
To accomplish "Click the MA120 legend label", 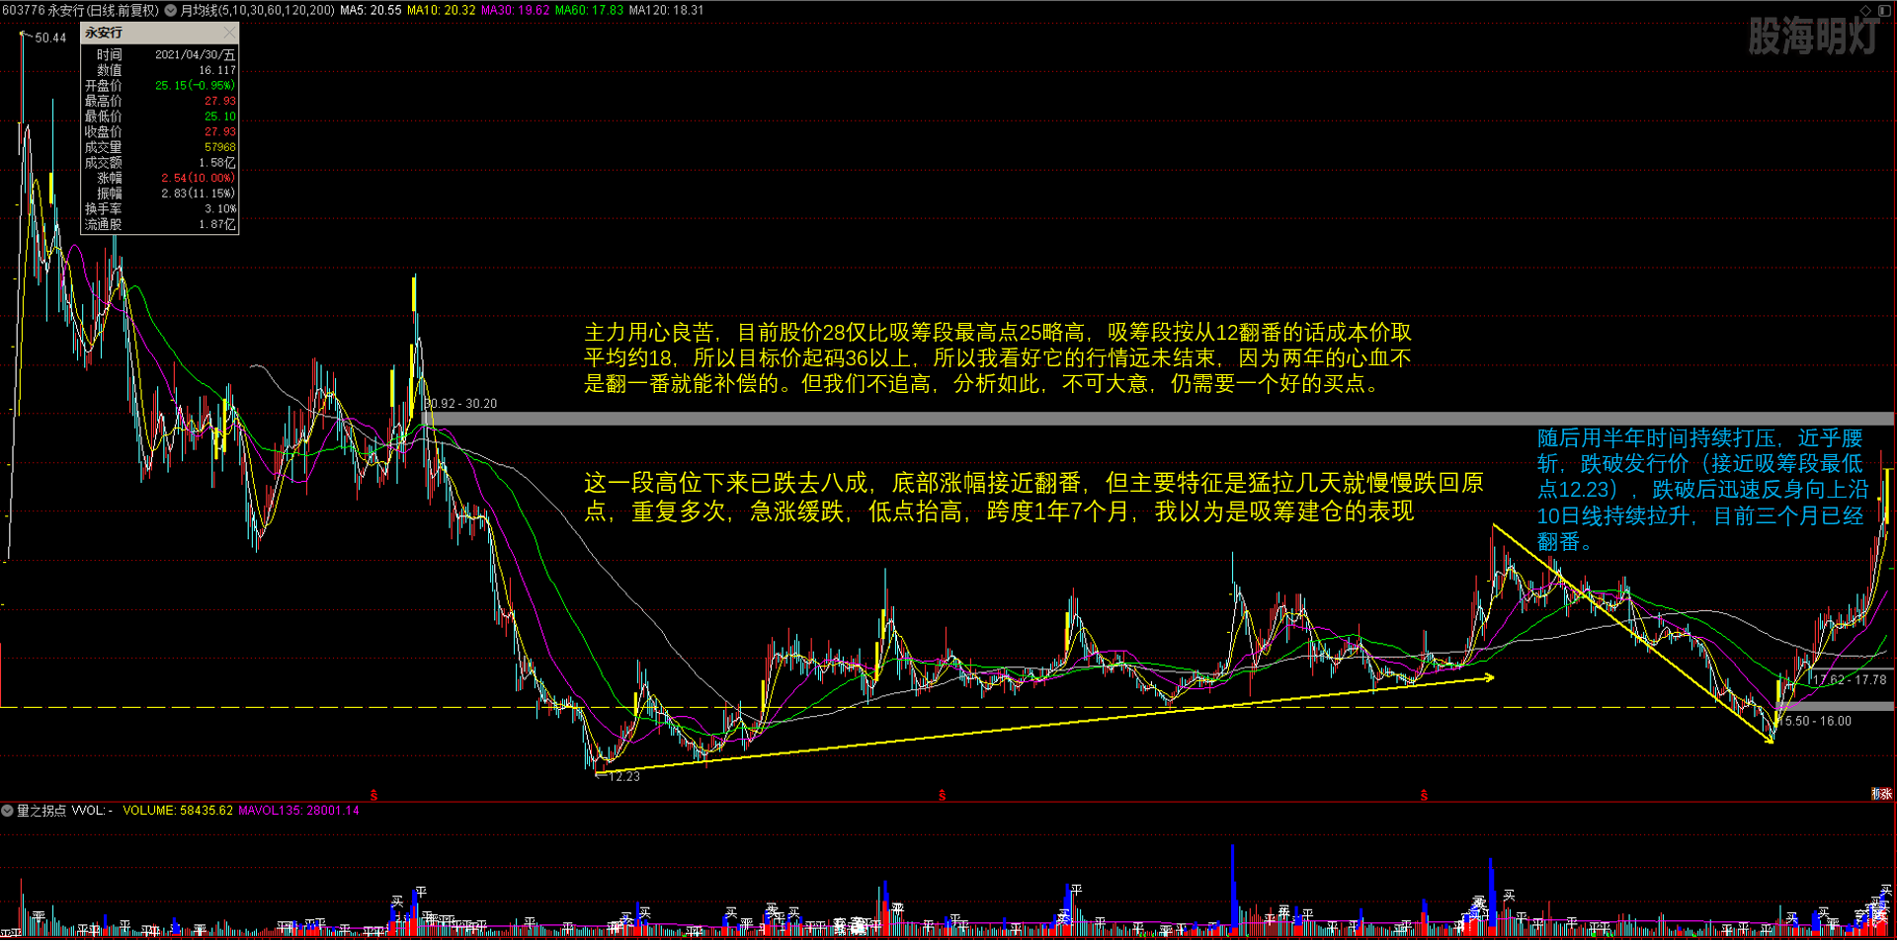I will coord(666,11).
